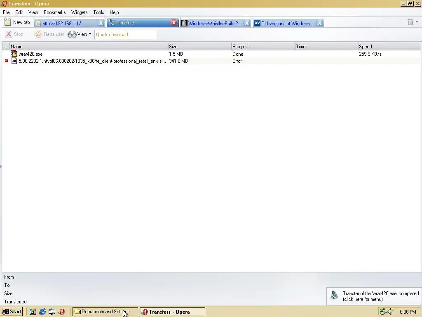
Task: Sort transfers by Name column
Action: 89,47
